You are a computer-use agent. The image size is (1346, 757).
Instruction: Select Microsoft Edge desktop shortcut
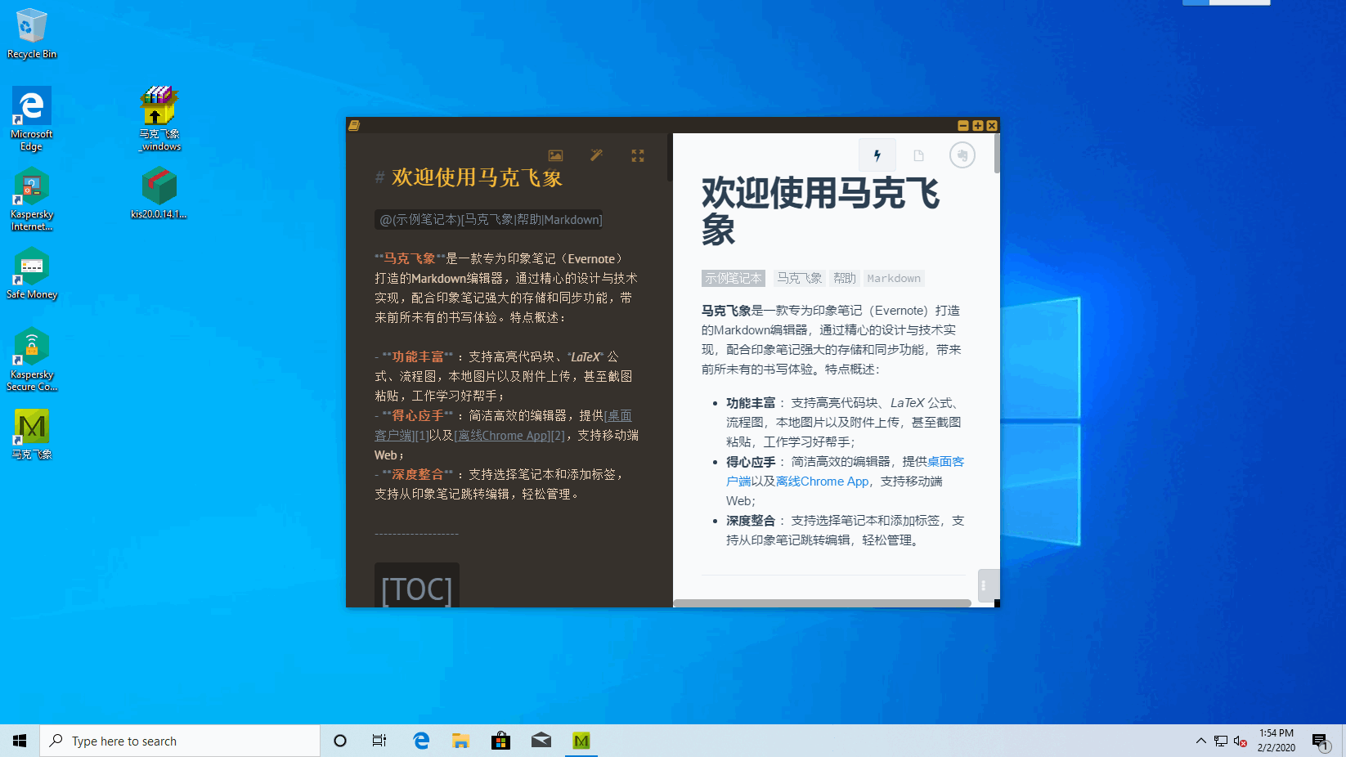(x=31, y=119)
